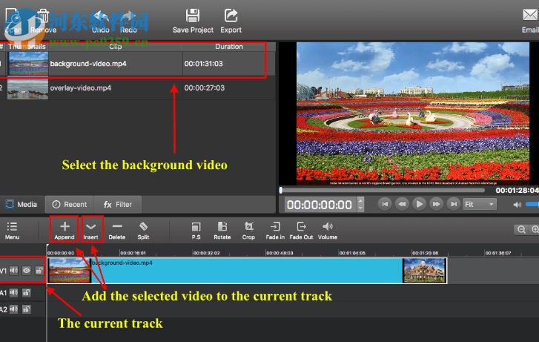
Task: Click the 00:01:20:06 mark on the timeline ruler
Action: [425, 253]
